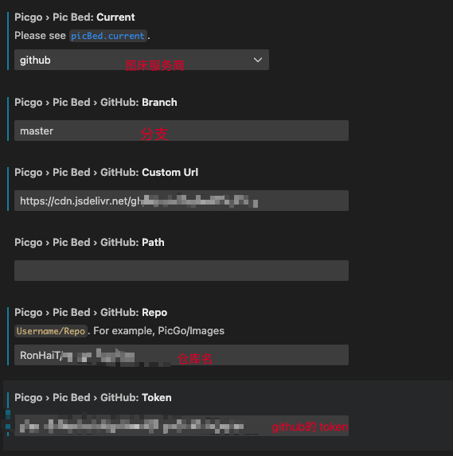453x456 pixels.
Task: Click inside the blurred GitHub Token field
Action: (182, 426)
